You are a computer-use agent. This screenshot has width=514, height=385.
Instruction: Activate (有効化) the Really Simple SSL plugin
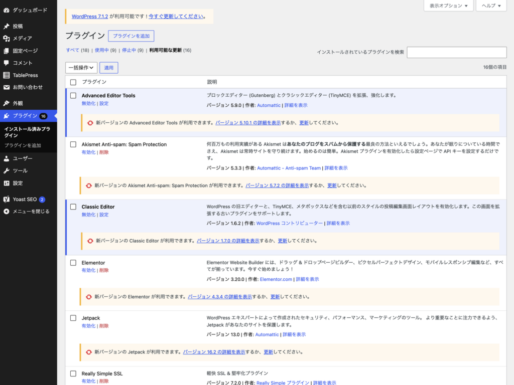tap(88, 381)
